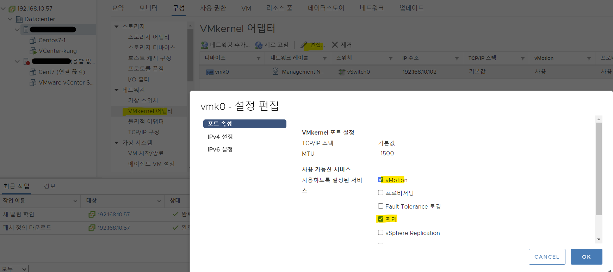Collapse the 네트워킹 section
The image size is (613, 272).
click(117, 90)
